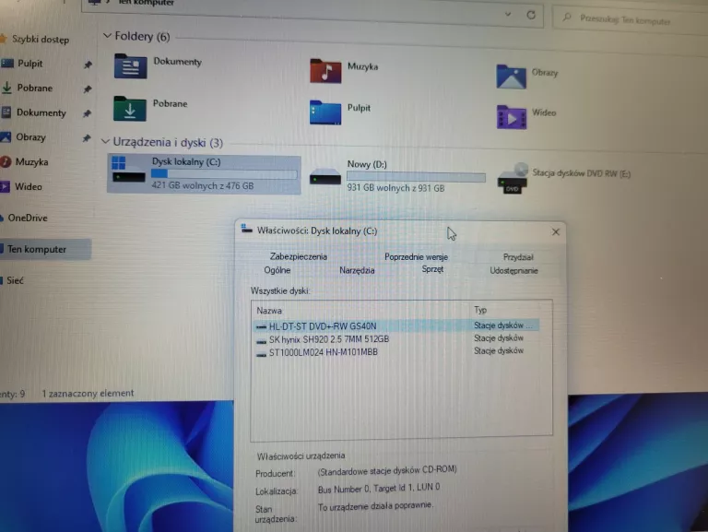The width and height of the screenshot is (708, 532).
Task: Open the Muzyka folder icon
Action: click(x=325, y=71)
